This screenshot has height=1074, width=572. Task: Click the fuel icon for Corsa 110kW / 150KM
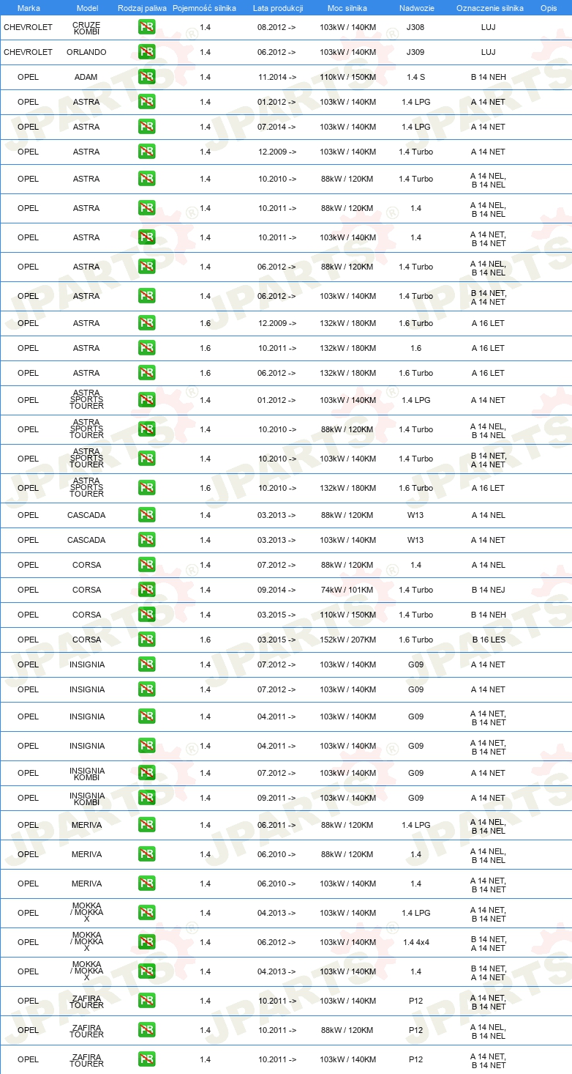click(x=146, y=615)
